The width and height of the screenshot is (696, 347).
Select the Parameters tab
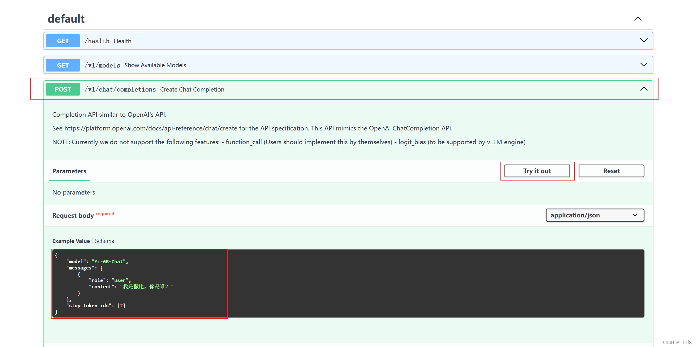tap(69, 171)
